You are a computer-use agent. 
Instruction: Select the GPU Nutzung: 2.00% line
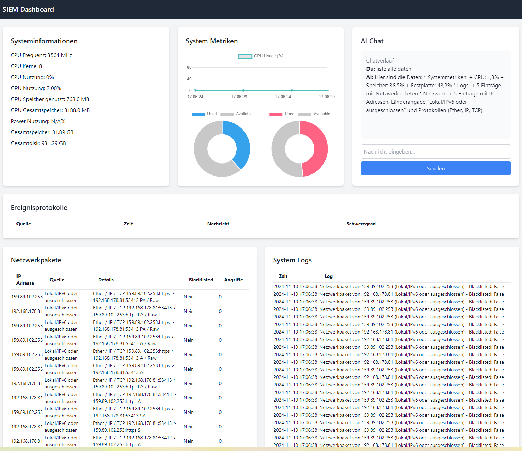click(x=36, y=88)
